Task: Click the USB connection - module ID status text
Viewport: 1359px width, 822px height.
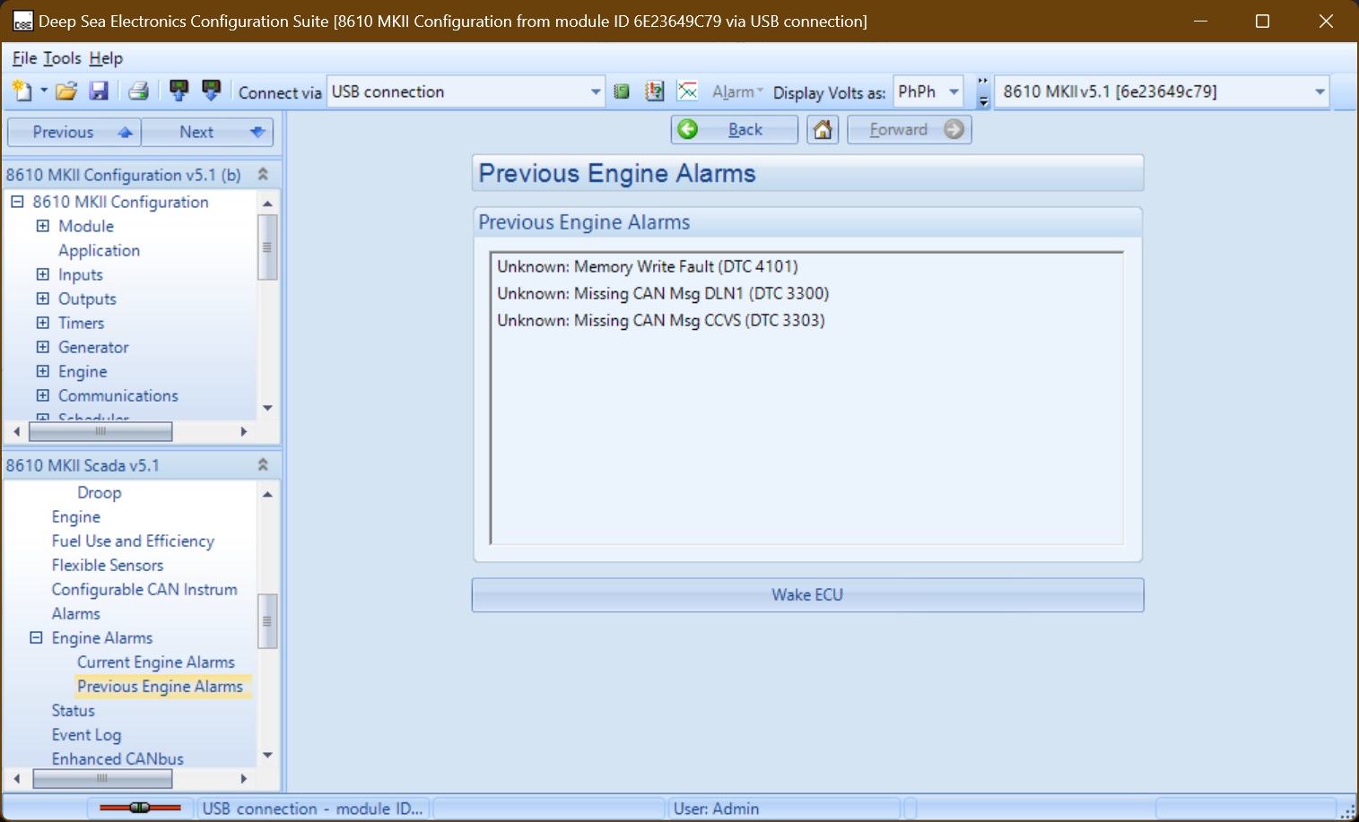Action: pos(312,809)
